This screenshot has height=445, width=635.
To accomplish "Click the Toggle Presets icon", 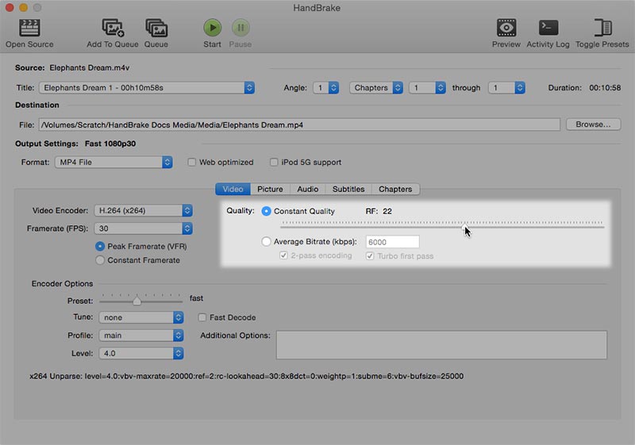I will click(602, 28).
